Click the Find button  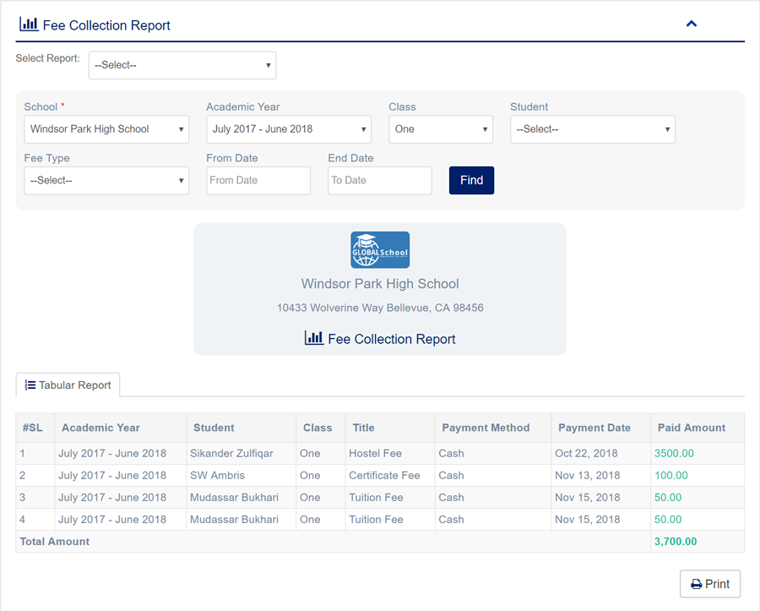tap(471, 180)
